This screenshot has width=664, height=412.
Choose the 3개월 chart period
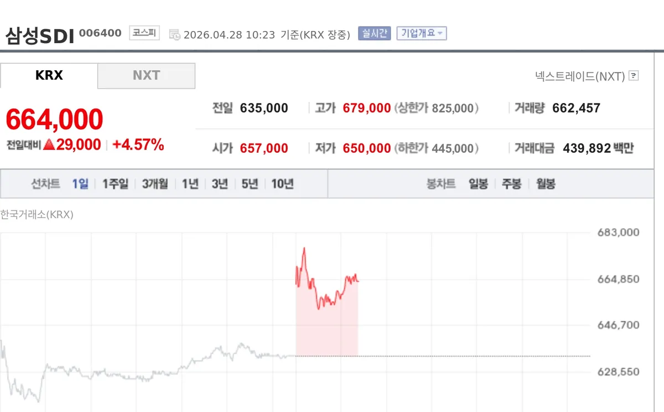coord(155,184)
